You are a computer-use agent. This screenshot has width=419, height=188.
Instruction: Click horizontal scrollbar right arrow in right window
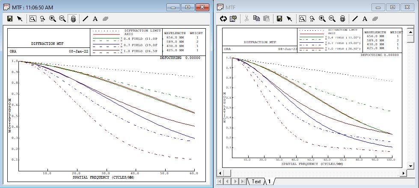[403, 173]
